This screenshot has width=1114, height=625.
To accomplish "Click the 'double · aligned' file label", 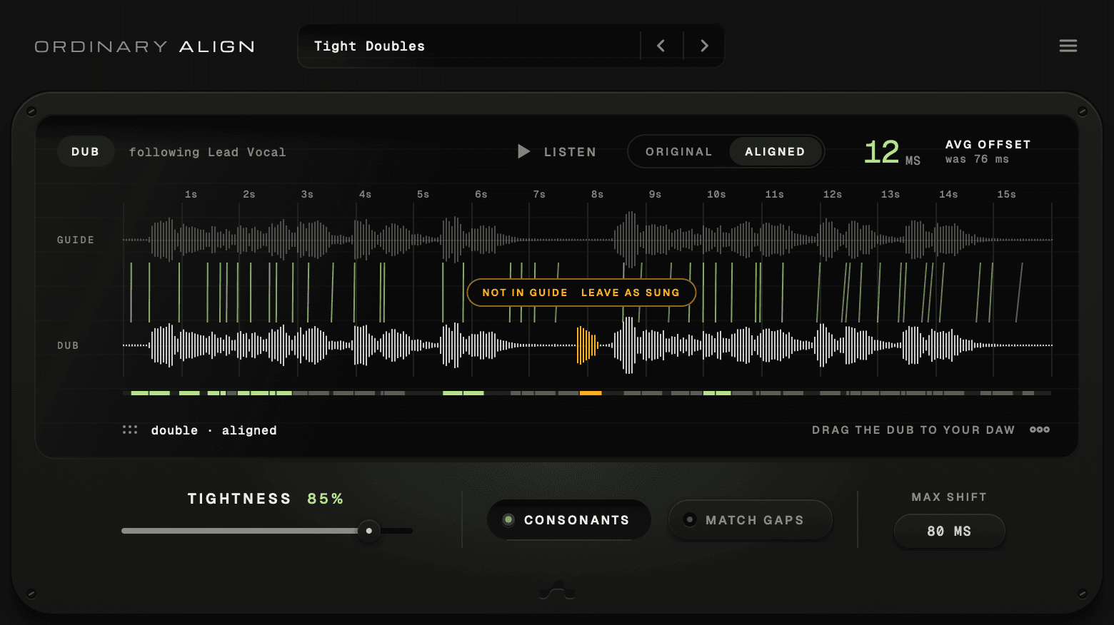I will tap(214, 430).
